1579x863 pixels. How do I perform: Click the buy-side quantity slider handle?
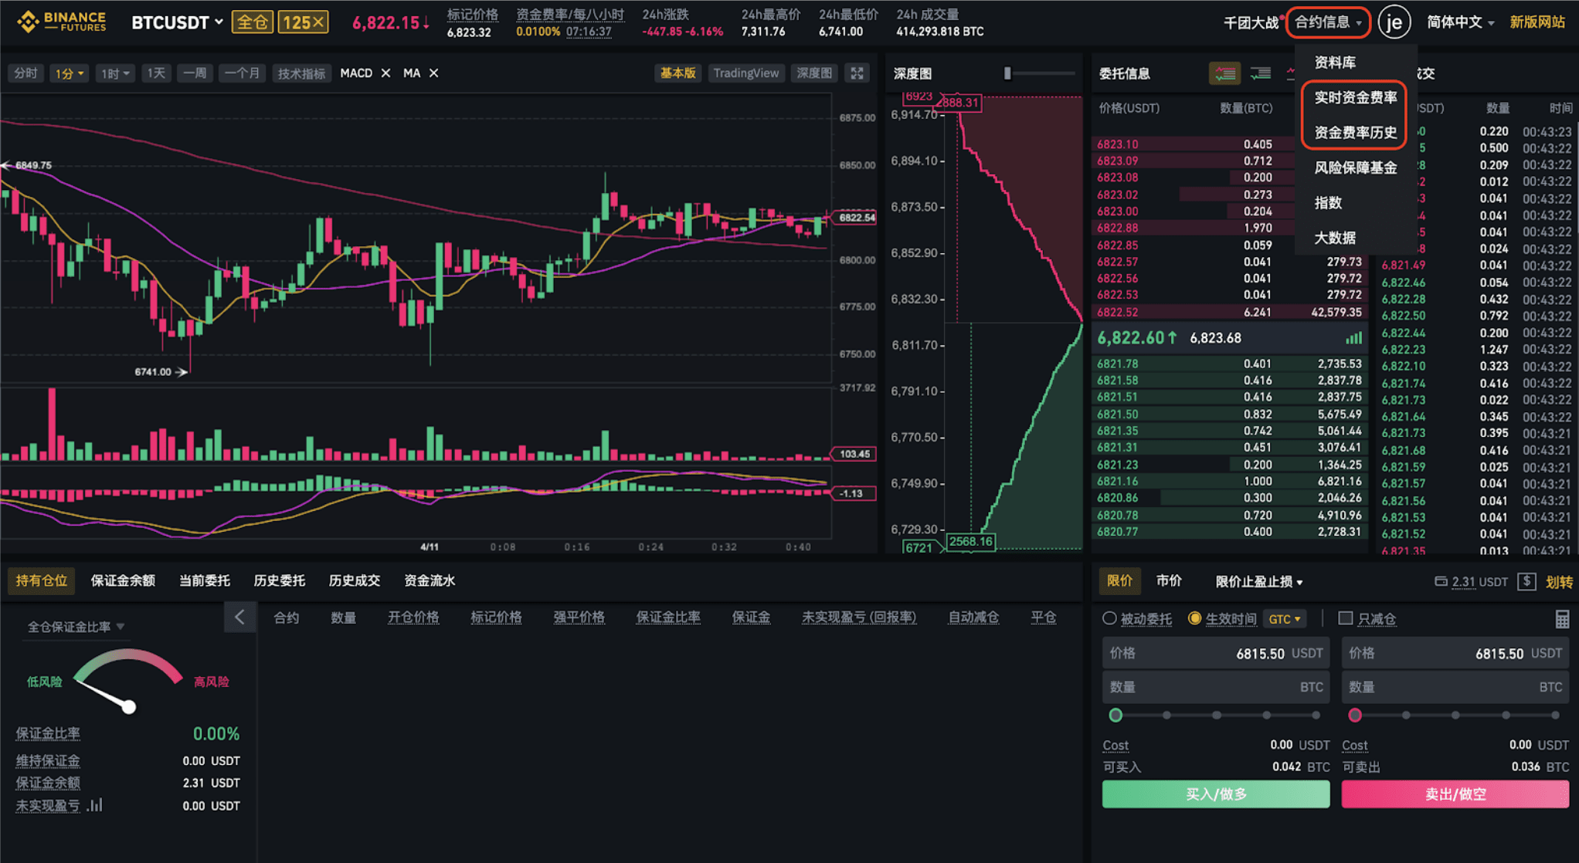coord(1115,715)
